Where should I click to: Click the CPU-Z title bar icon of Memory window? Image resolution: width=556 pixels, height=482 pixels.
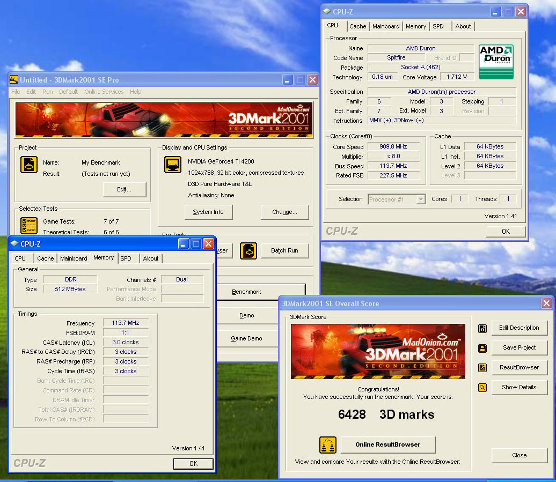(x=14, y=243)
